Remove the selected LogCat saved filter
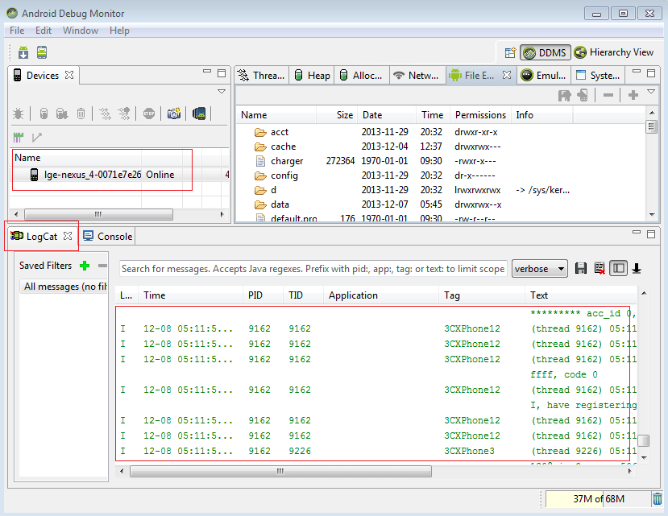Screen dimensions: 668x516 point(102,266)
